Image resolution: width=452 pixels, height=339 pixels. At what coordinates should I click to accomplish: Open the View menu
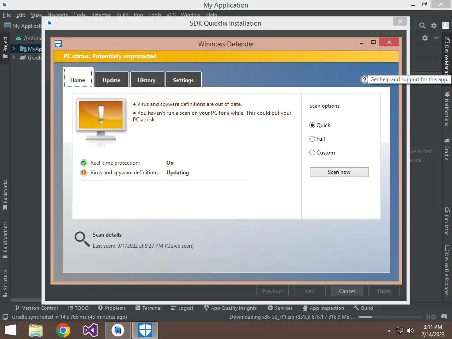[36, 15]
